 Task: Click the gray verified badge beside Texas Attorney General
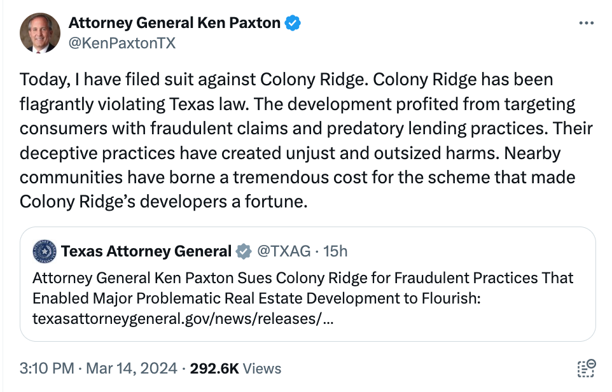(x=243, y=252)
